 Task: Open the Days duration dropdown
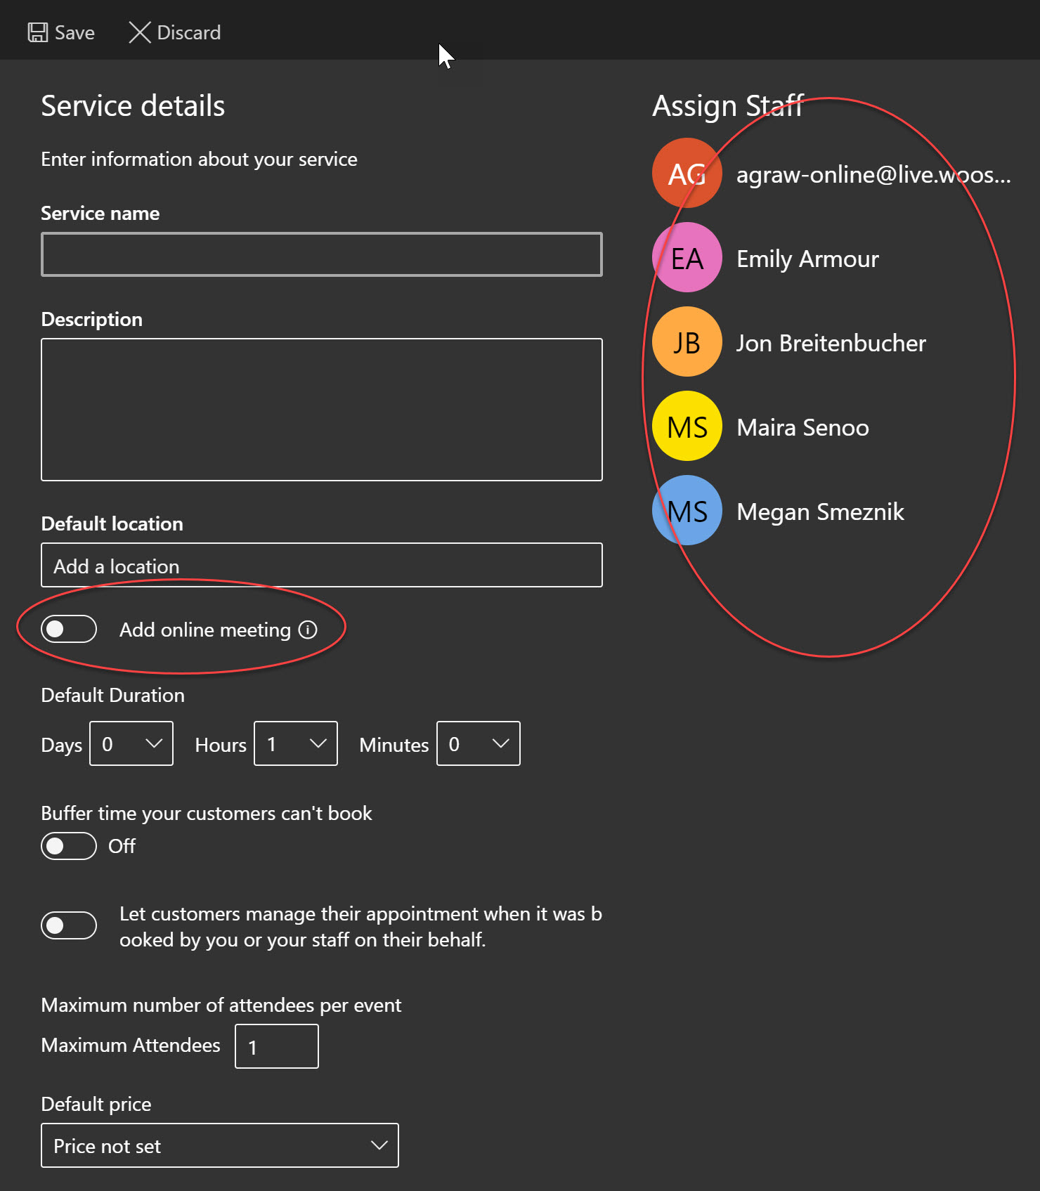(131, 743)
